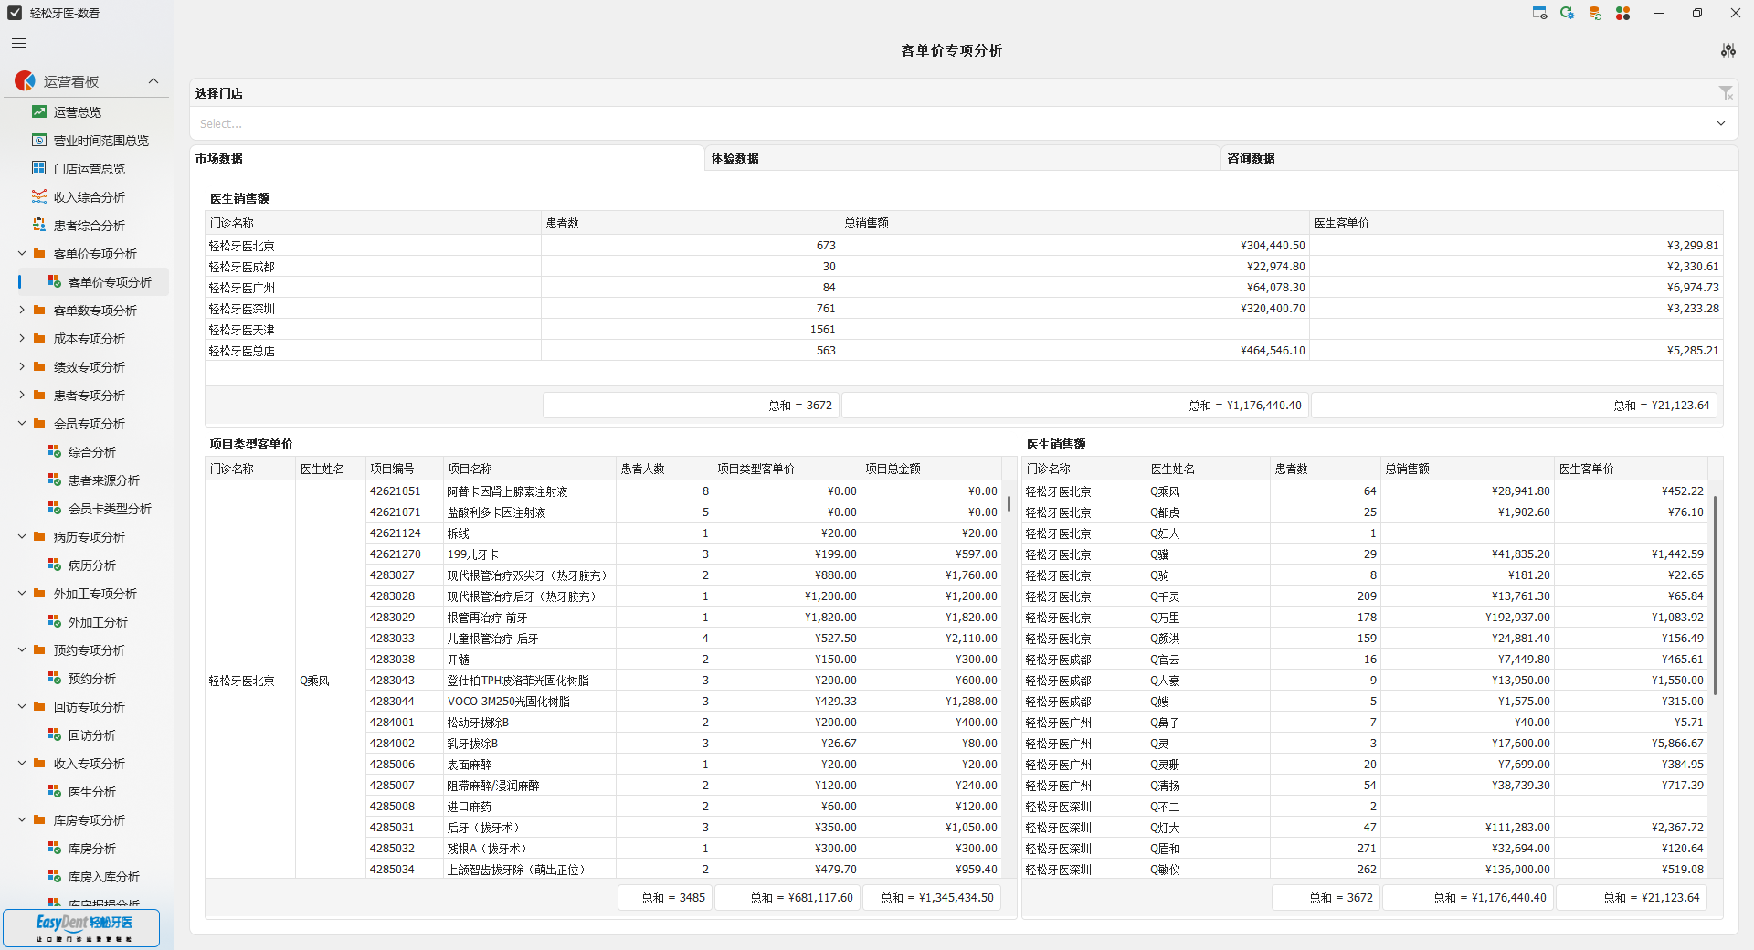This screenshot has height=950, width=1754.
Task: Click the 总和 = ¥1,345,434.50 total cell
Action: (931, 897)
